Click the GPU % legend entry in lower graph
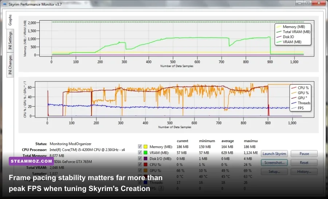Screen dimensions: 328x199 tap(300, 93)
